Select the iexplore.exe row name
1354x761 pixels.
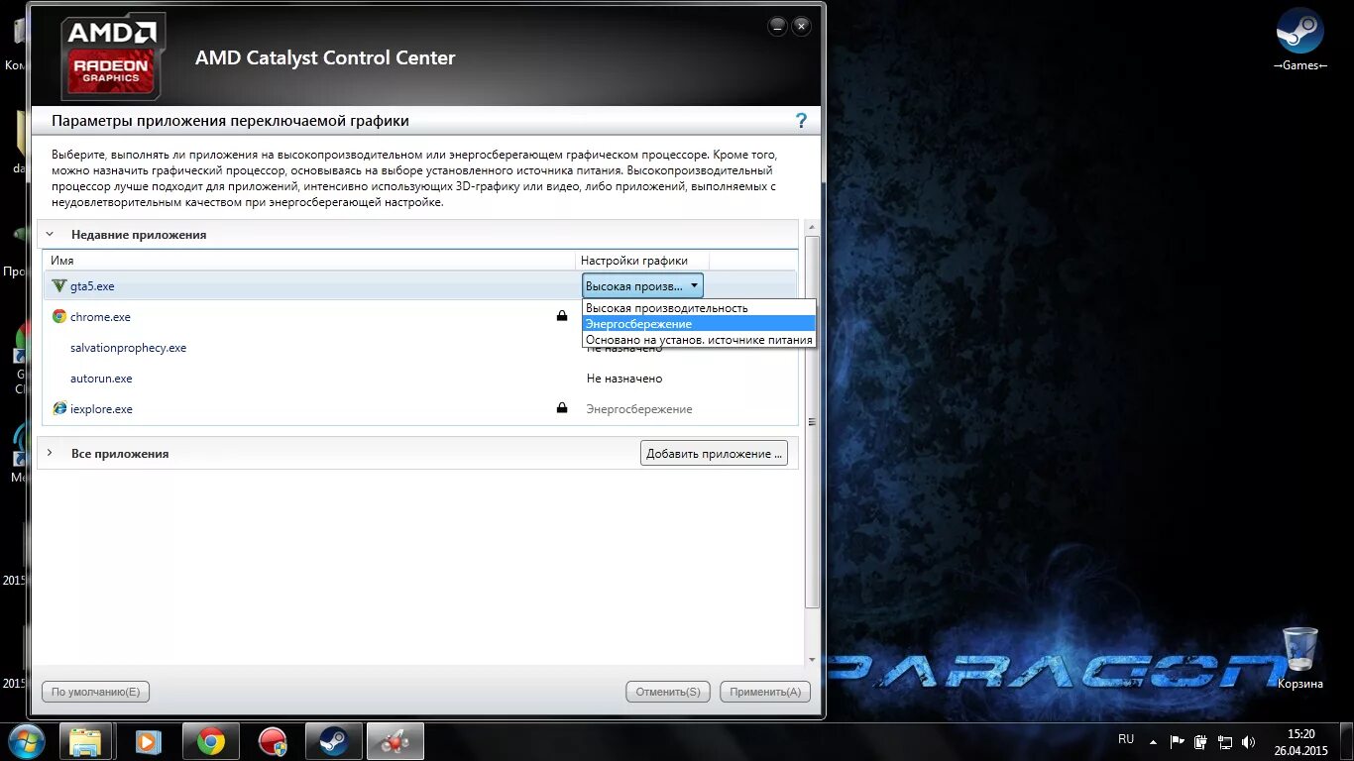click(x=101, y=409)
